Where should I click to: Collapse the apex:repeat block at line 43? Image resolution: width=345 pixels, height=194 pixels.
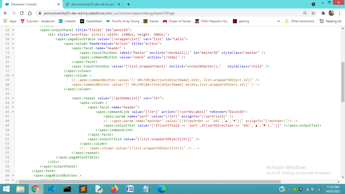click(13, 98)
